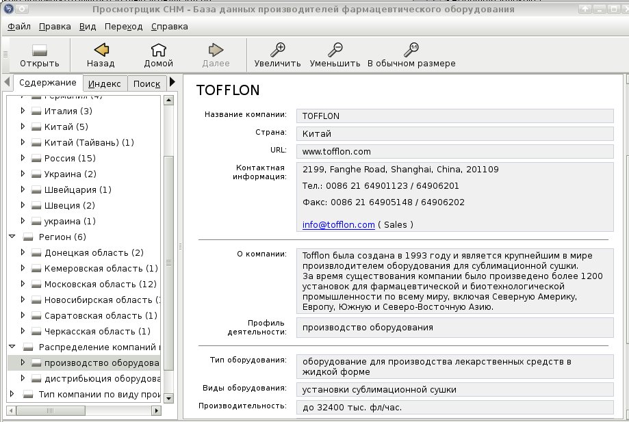629x422 pixels.
Task: Expand the Швейцария (1) tree node
Action: pyautogui.click(x=23, y=189)
